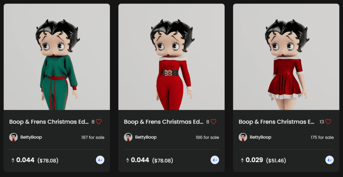The width and height of the screenshot is (343, 177).
Task: Open red Santa dress Betty Boop image
Action: click(x=286, y=57)
